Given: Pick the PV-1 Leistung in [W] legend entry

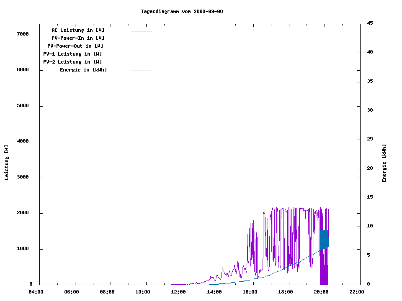Looking at the screenshot, I should [x=72, y=54].
